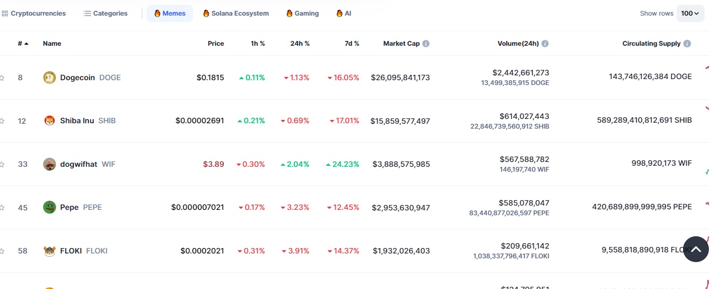710x289 pixels.
Task: Sort table by Volume(24h) header
Action: (518, 44)
